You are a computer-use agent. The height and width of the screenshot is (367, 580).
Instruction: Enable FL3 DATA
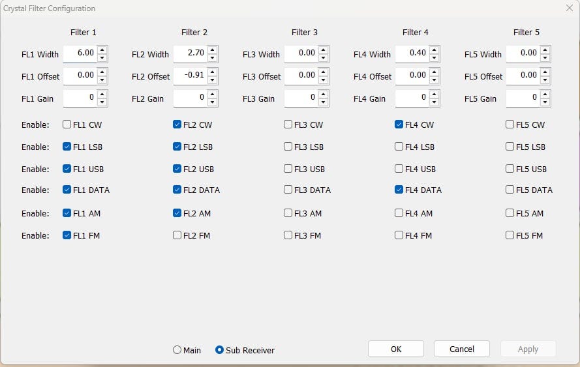click(x=288, y=190)
